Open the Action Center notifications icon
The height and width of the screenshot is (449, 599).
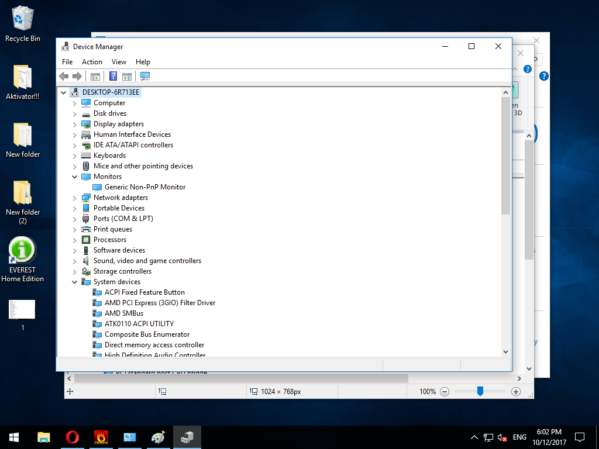(x=580, y=437)
